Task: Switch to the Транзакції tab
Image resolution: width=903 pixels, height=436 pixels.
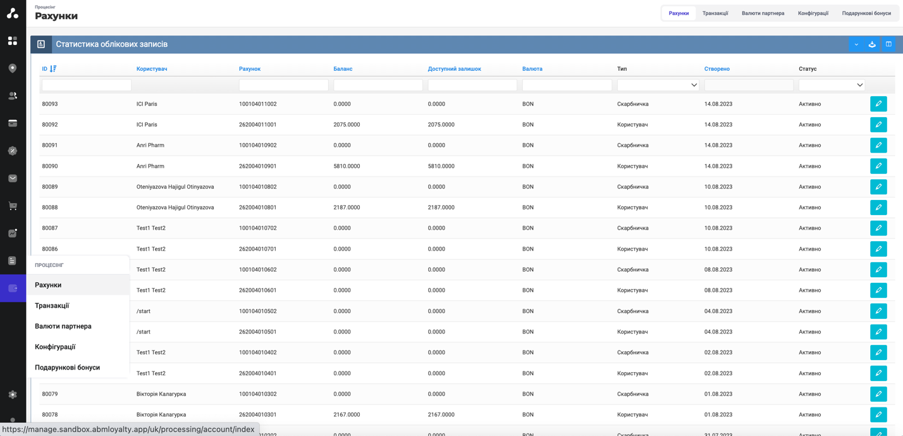Action: [715, 12]
